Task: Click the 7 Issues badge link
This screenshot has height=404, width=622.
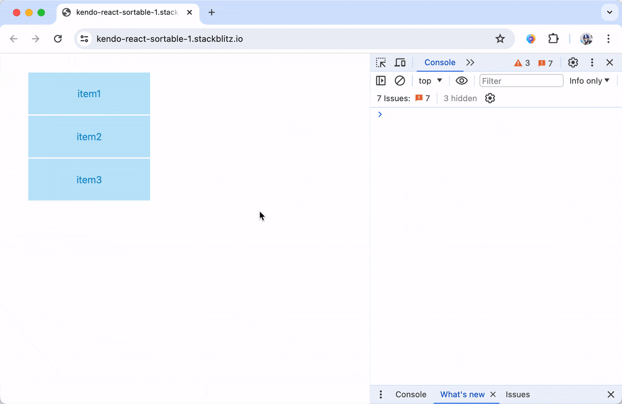Action: tap(423, 98)
